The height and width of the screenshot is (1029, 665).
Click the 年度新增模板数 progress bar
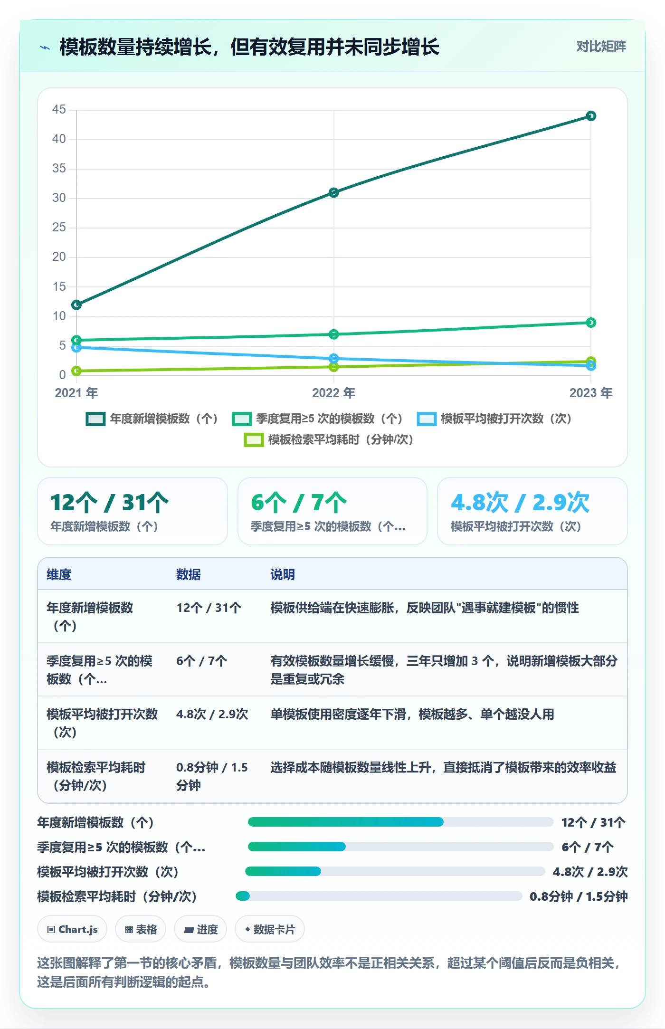[x=401, y=822]
